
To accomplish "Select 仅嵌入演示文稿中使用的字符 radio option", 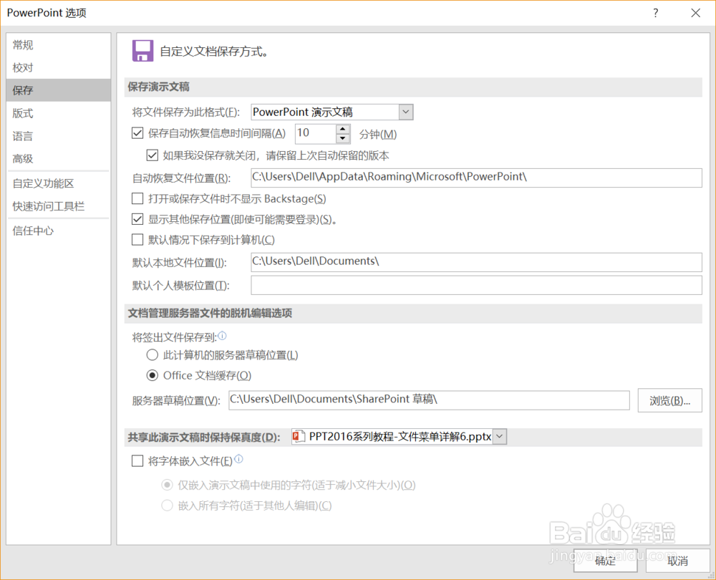I will [167, 485].
